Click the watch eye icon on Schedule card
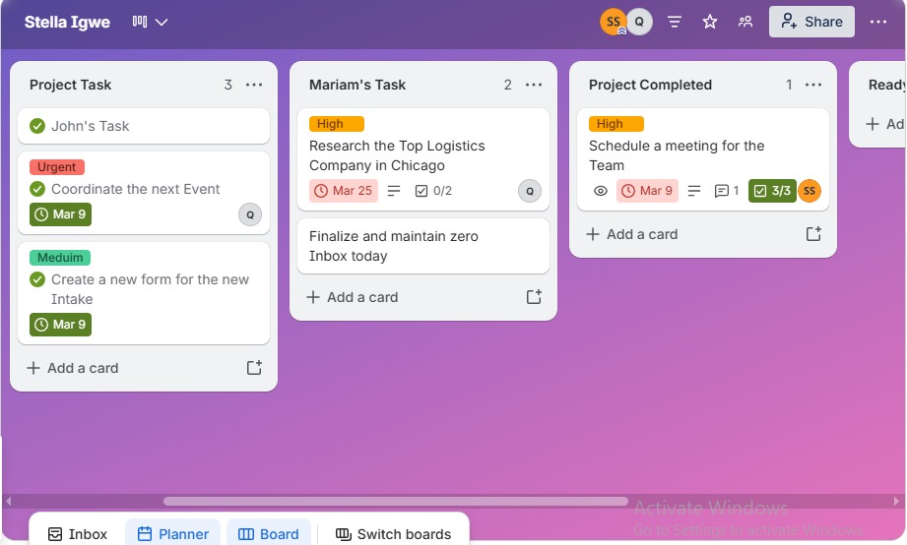The height and width of the screenshot is (545, 907). click(x=601, y=191)
